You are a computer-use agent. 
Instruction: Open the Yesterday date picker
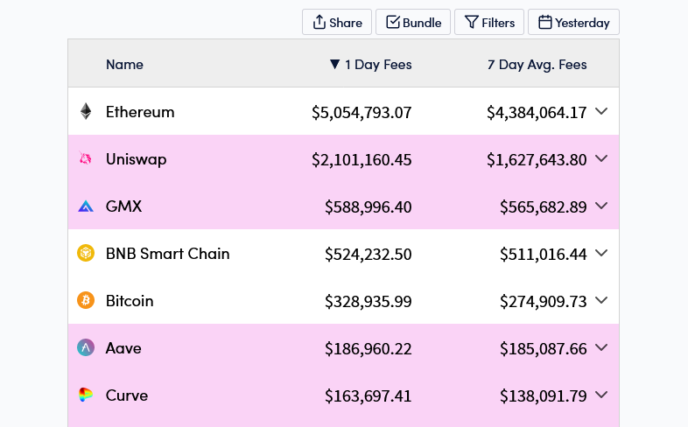[x=573, y=23]
